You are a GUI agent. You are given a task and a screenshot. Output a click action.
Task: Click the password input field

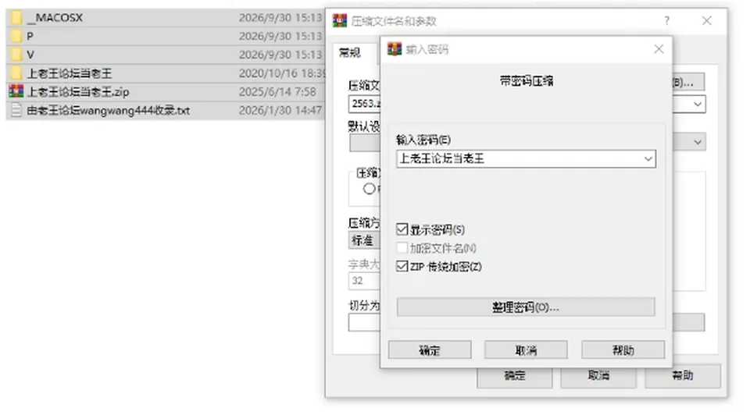(520, 158)
